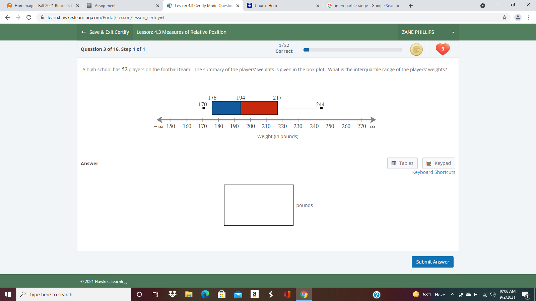Open the taskbar clock showing 10:06 AM

507,294
